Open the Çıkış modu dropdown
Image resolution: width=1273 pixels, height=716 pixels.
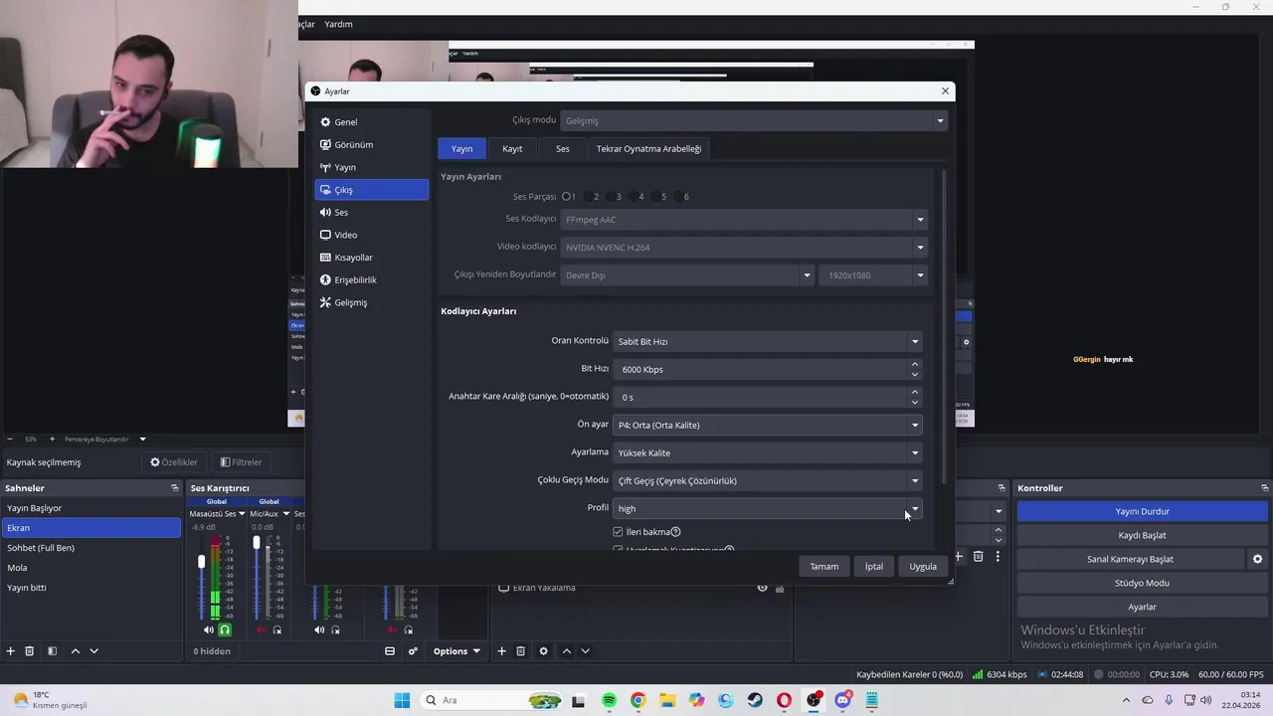tap(754, 120)
